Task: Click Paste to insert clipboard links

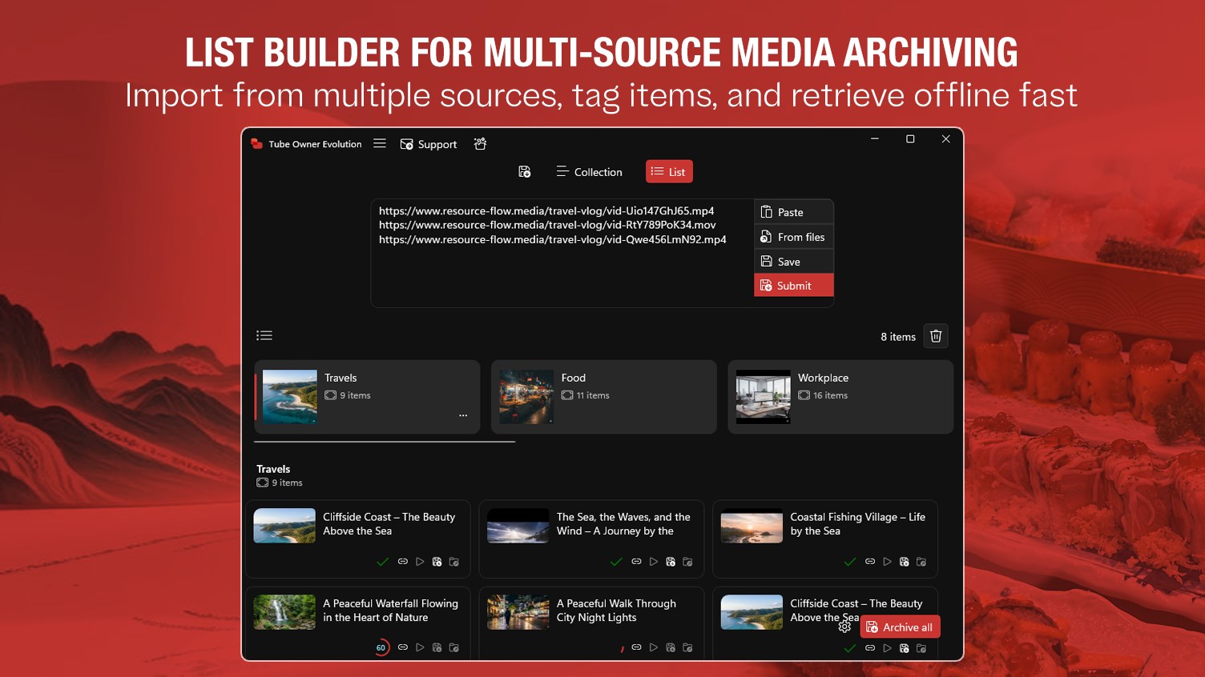Action: [x=793, y=212]
